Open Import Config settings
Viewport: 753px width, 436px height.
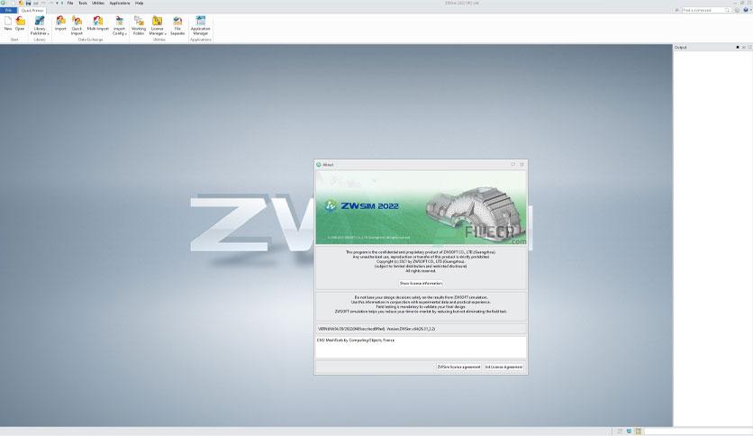click(119, 25)
